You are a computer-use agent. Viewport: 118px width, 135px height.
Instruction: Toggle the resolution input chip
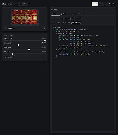[x=66, y=23]
